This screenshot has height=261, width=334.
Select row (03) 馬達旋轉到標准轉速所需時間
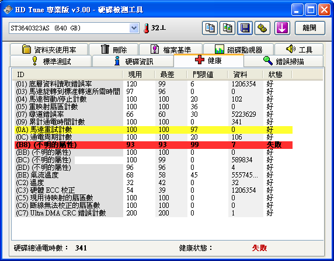coord(154,92)
